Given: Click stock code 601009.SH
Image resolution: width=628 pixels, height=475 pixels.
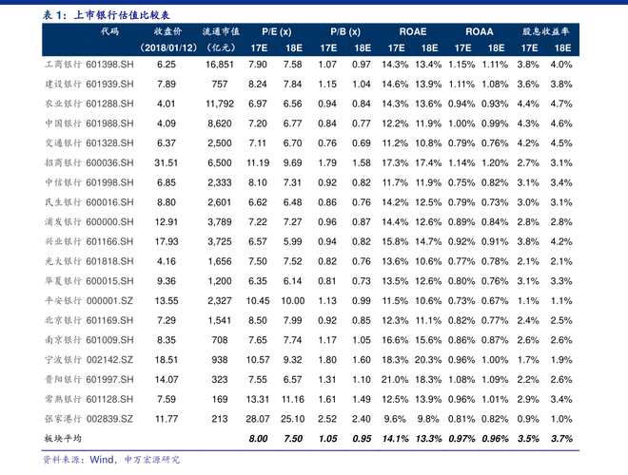Looking at the screenshot, I should pos(109,340).
